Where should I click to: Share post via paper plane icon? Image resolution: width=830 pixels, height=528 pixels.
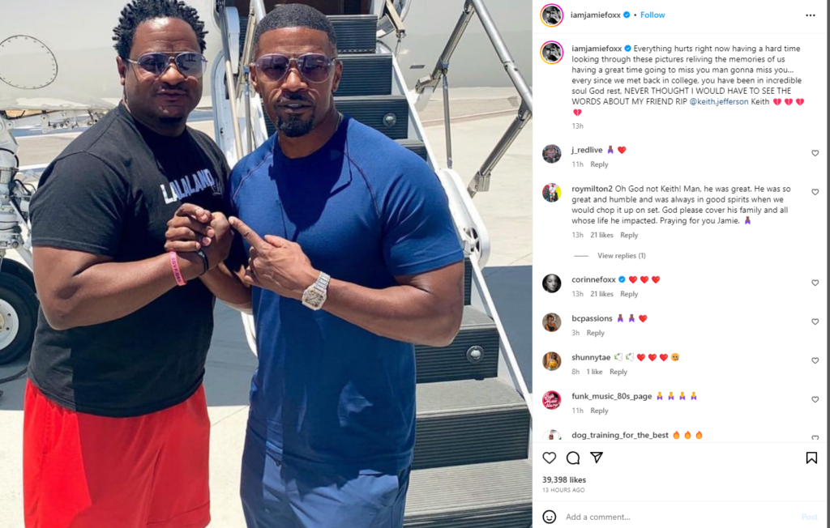tap(597, 458)
